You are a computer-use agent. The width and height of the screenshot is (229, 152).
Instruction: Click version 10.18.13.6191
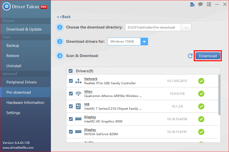(177, 132)
